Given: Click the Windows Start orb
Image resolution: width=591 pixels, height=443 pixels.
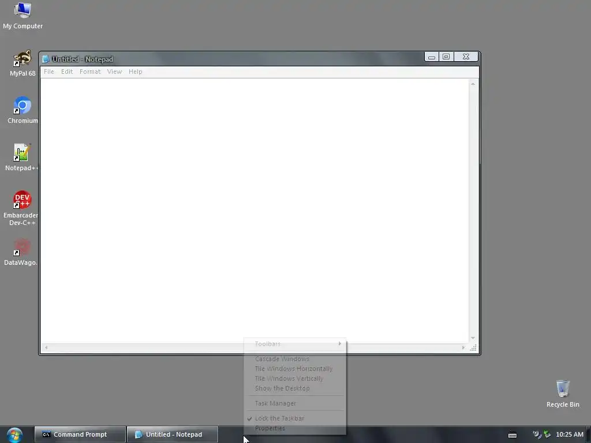Looking at the screenshot, I should 14,435.
